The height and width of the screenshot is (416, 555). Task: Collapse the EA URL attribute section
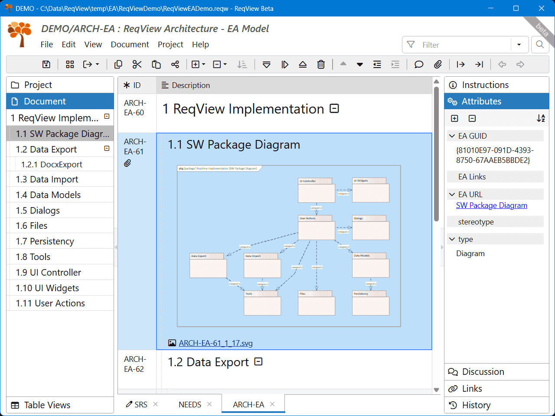click(451, 194)
